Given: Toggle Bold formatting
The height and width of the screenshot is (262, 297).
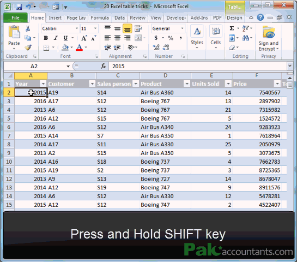Looking at the screenshot, I should pos(46,38).
